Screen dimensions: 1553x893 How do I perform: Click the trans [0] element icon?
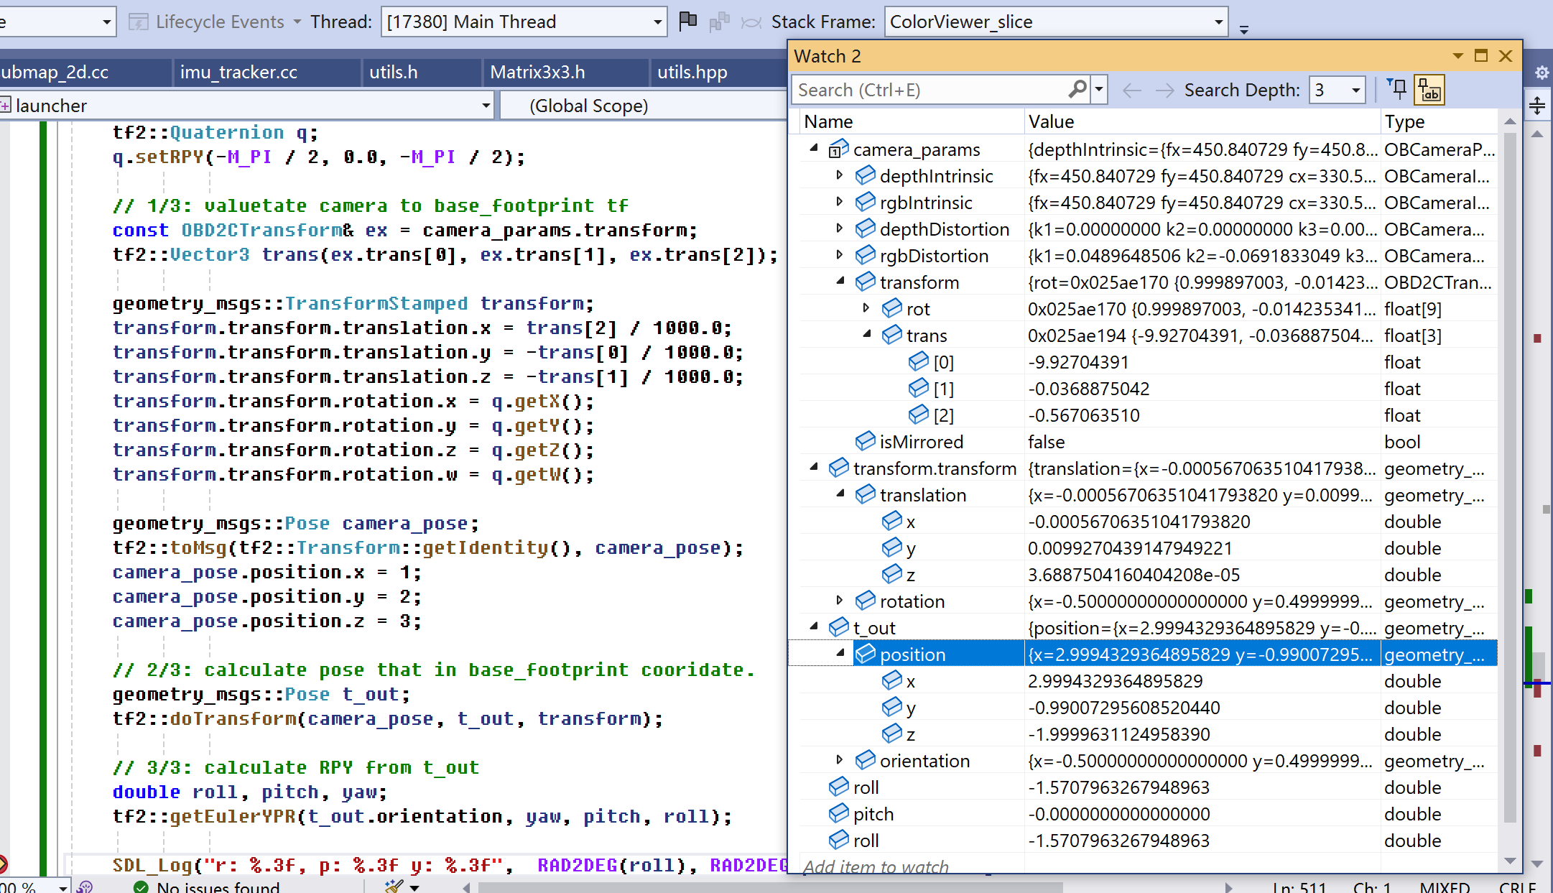point(919,361)
